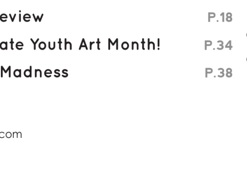Click the letter 'P' in P.38
This screenshot has height=177, width=247.
point(209,73)
